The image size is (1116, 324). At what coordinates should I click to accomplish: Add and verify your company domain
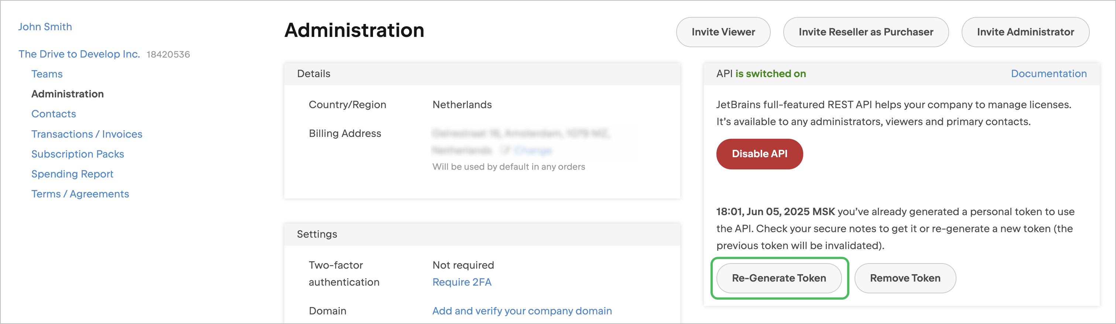[521, 311]
